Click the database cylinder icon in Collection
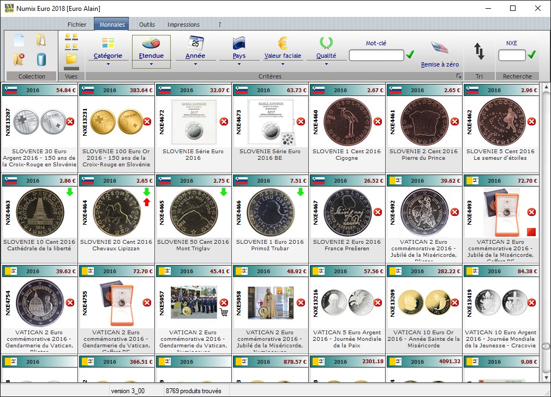This screenshot has width=551, height=397. 41,59
